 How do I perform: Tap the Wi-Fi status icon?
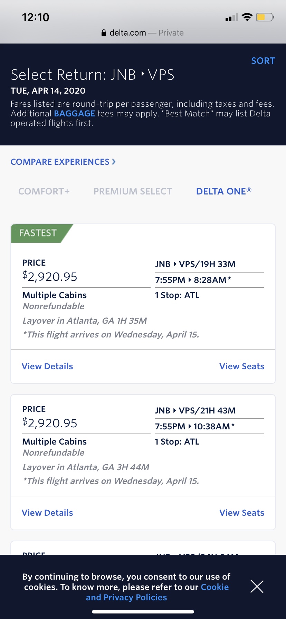tap(247, 17)
